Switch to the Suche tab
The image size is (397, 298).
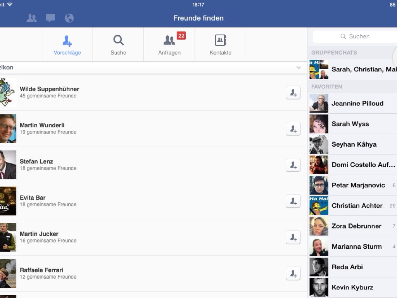coord(118,45)
